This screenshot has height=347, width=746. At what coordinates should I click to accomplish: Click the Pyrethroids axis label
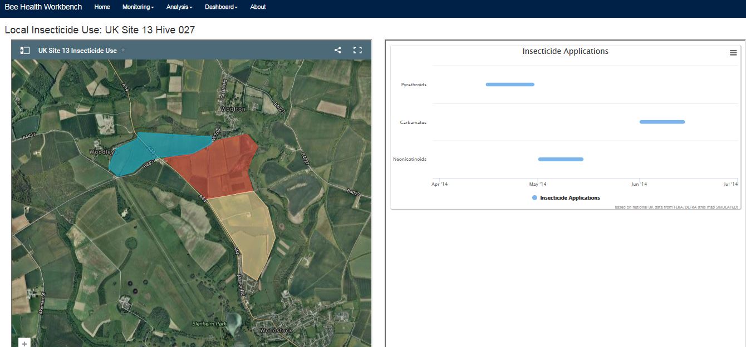point(414,85)
